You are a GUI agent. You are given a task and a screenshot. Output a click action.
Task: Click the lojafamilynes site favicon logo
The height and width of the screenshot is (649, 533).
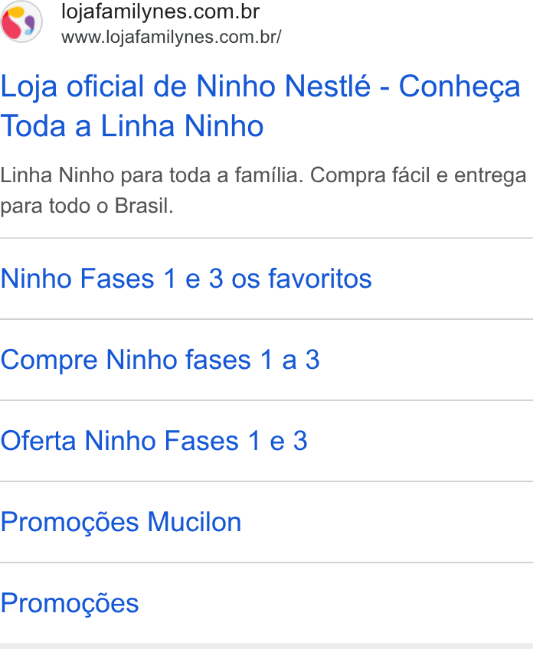(x=21, y=21)
